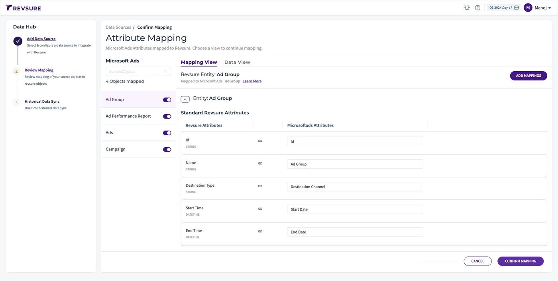
Task: Click the M user avatar
Action: point(528,8)
